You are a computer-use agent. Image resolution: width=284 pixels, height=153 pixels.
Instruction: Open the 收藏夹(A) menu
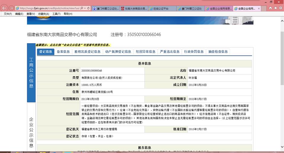[x=43, y=14]
